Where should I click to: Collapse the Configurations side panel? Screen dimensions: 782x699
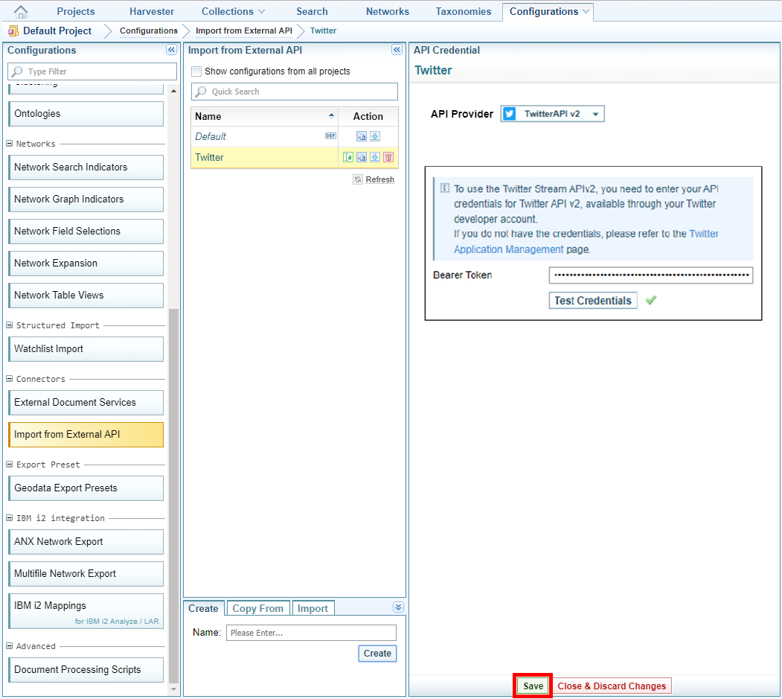coord(171,50)
